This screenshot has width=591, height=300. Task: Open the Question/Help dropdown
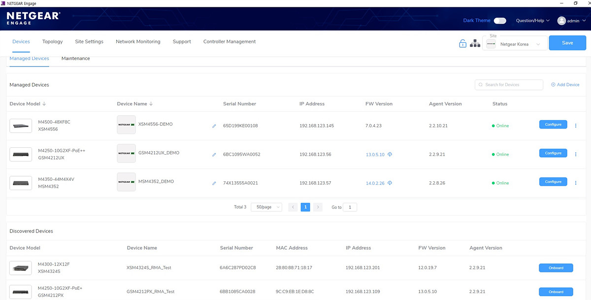(x=533, y=21)
